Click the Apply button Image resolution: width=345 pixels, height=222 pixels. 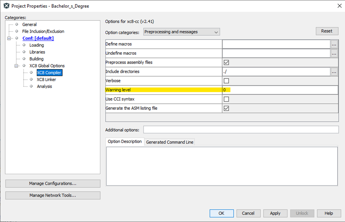(x=275, y=213)
